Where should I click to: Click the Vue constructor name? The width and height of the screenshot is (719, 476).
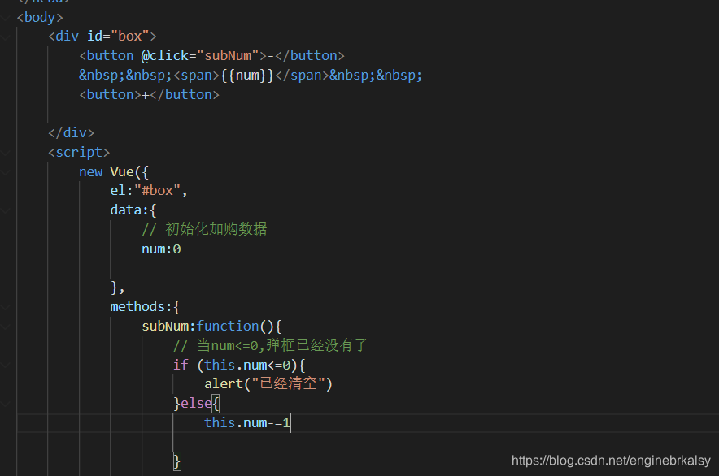click(x=121, y=172)
